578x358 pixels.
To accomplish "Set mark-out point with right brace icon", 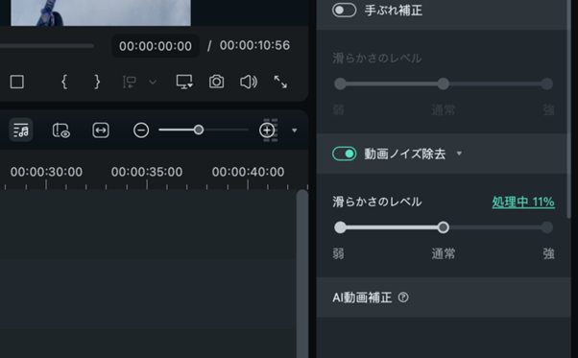I will coord(97,82).
